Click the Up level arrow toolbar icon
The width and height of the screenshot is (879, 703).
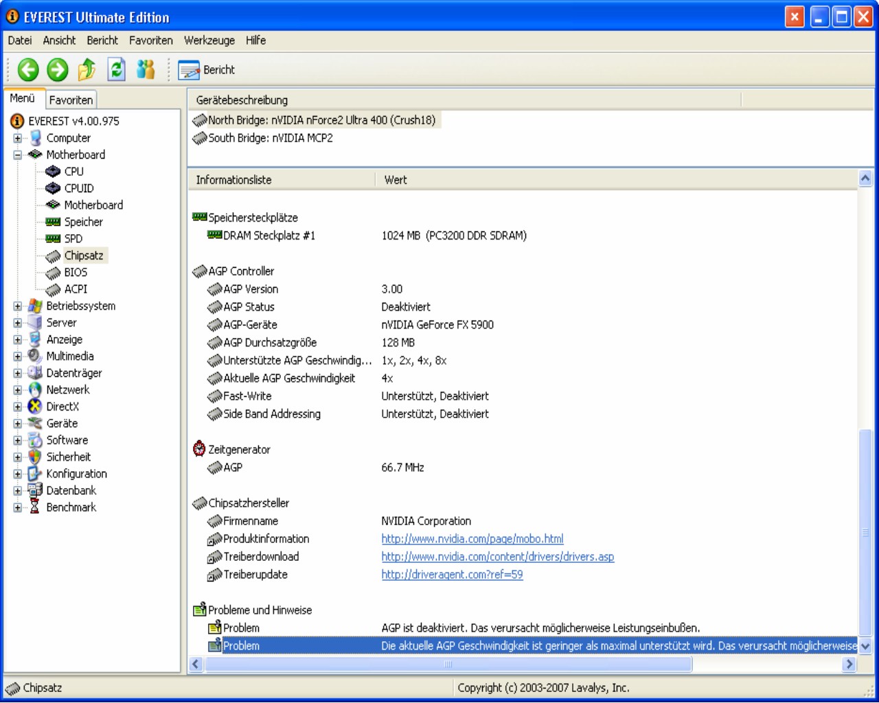click(x=87, y=69)
